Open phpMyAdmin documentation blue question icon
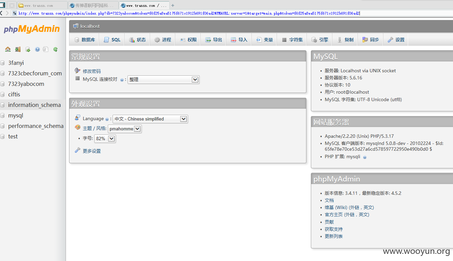 coord(37,49)
